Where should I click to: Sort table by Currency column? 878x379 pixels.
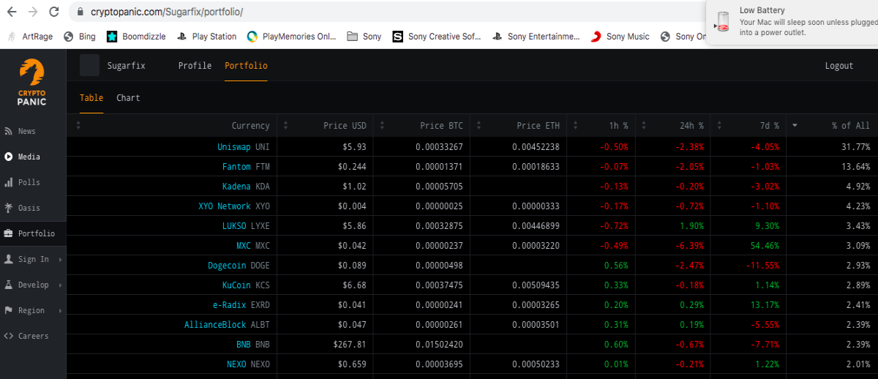coord(172,126)
